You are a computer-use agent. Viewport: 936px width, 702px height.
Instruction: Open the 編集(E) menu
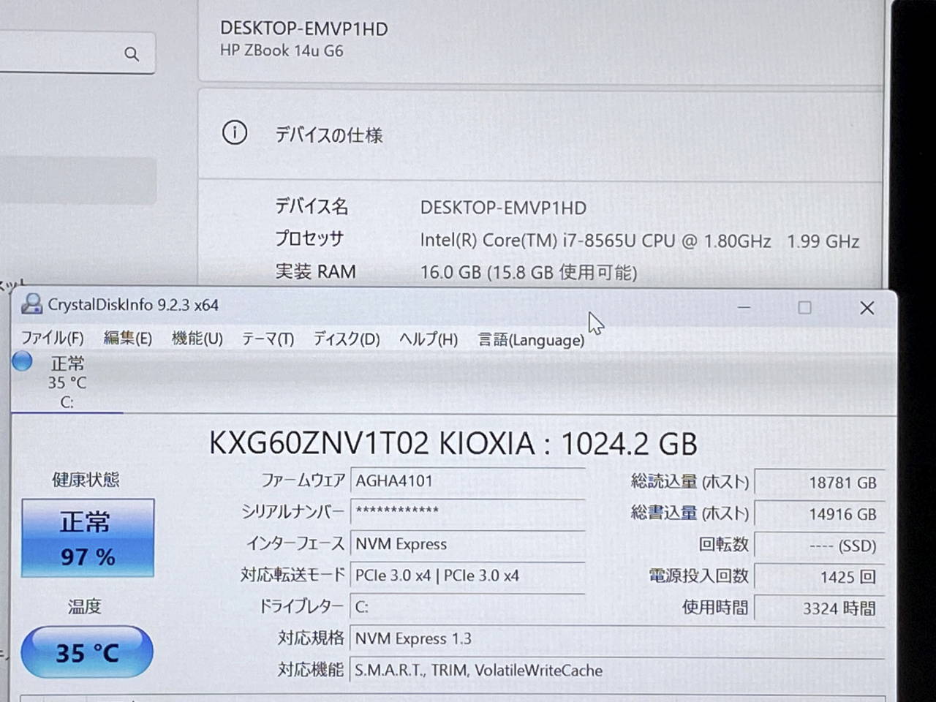[x=128, y=339]
